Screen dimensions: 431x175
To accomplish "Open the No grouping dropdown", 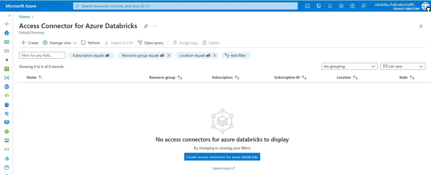I will (x=349, y=67).
